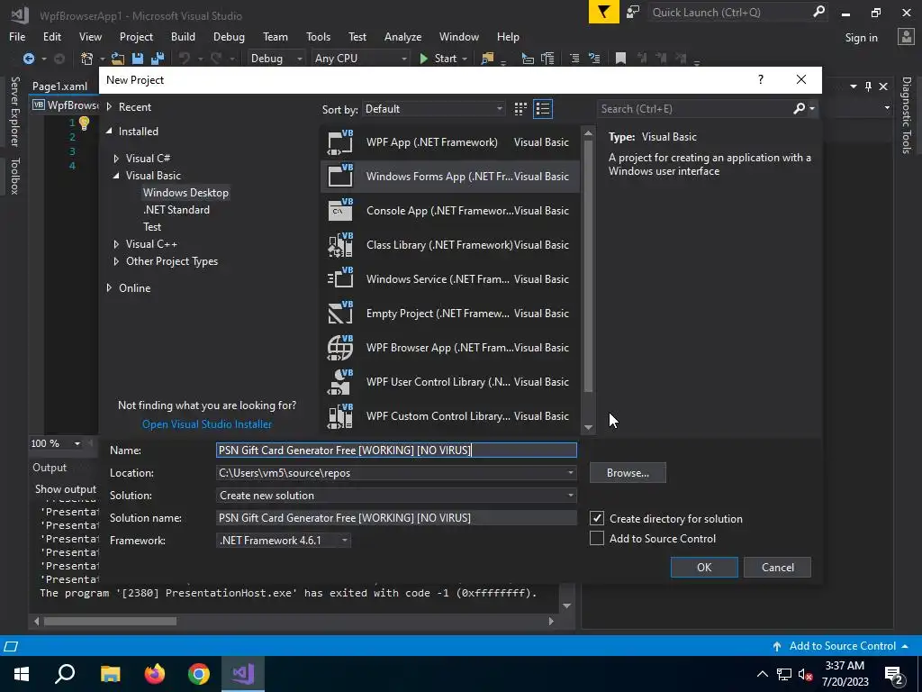Click the feedback icon beside Quick Launch
The image size is (922, 692).
[633, 12]
